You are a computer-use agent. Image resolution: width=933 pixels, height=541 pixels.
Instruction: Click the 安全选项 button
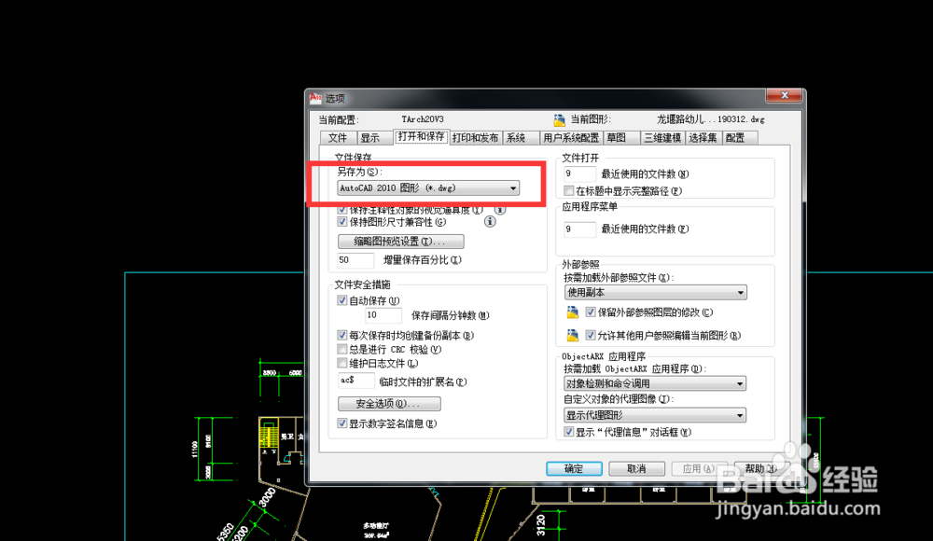tap(389, 404)
